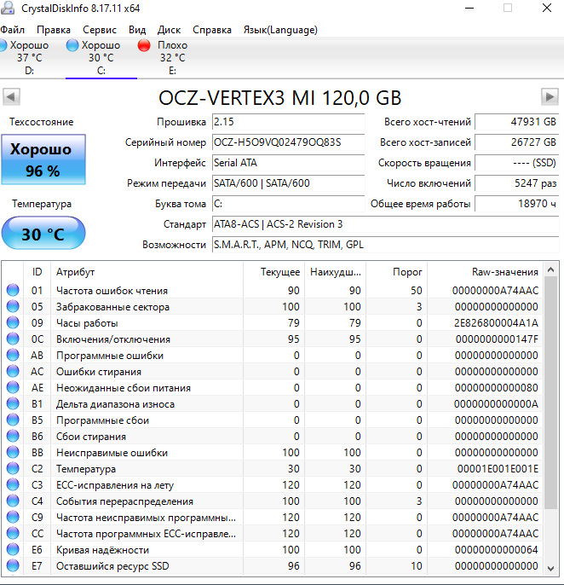This screenshot has width=564, height=585.
Task: Click status icon of attribute 05 Забракованные сектора
Action: point(13,306)
